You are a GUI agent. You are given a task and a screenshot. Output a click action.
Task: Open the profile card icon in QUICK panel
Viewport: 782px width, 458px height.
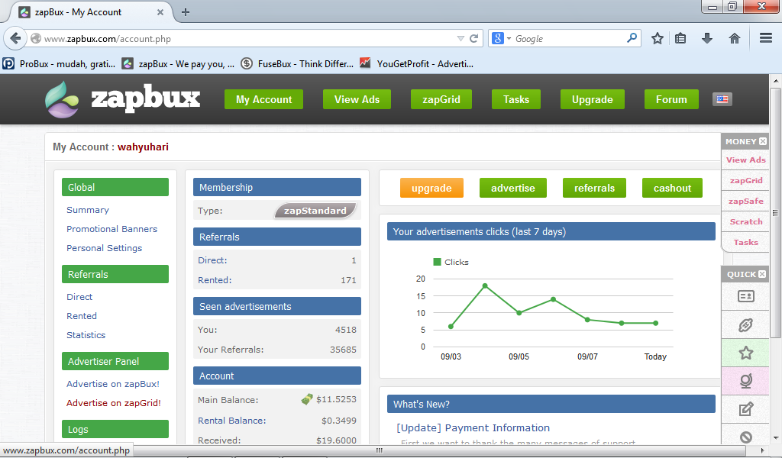point(745,296)
